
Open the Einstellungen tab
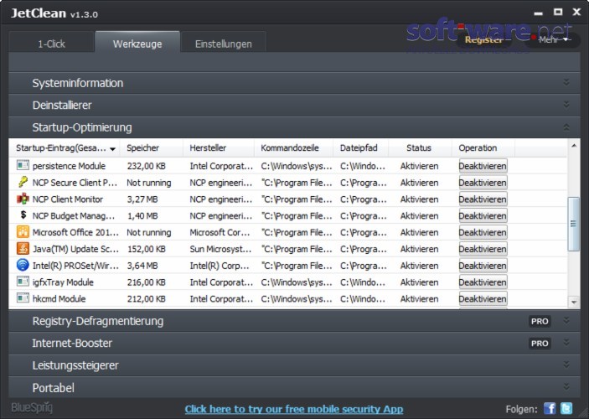(x=224, y=44)
